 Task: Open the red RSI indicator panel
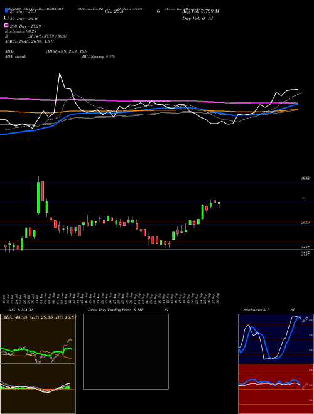point(276,389)
